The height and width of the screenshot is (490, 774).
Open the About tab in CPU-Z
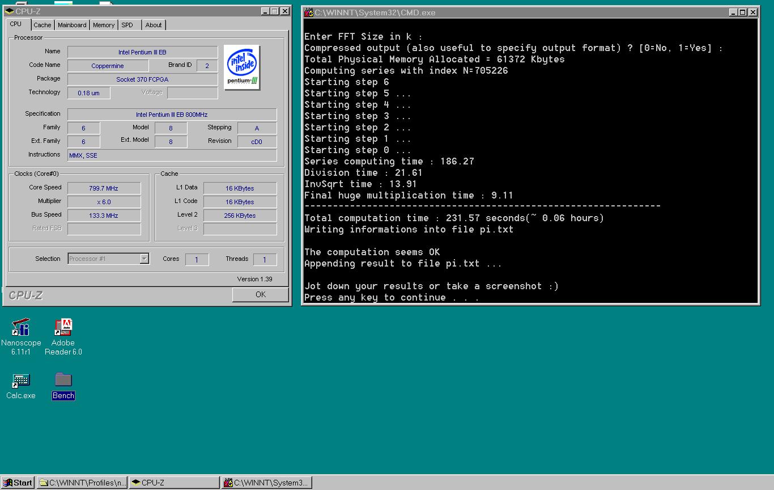(154, 25)
